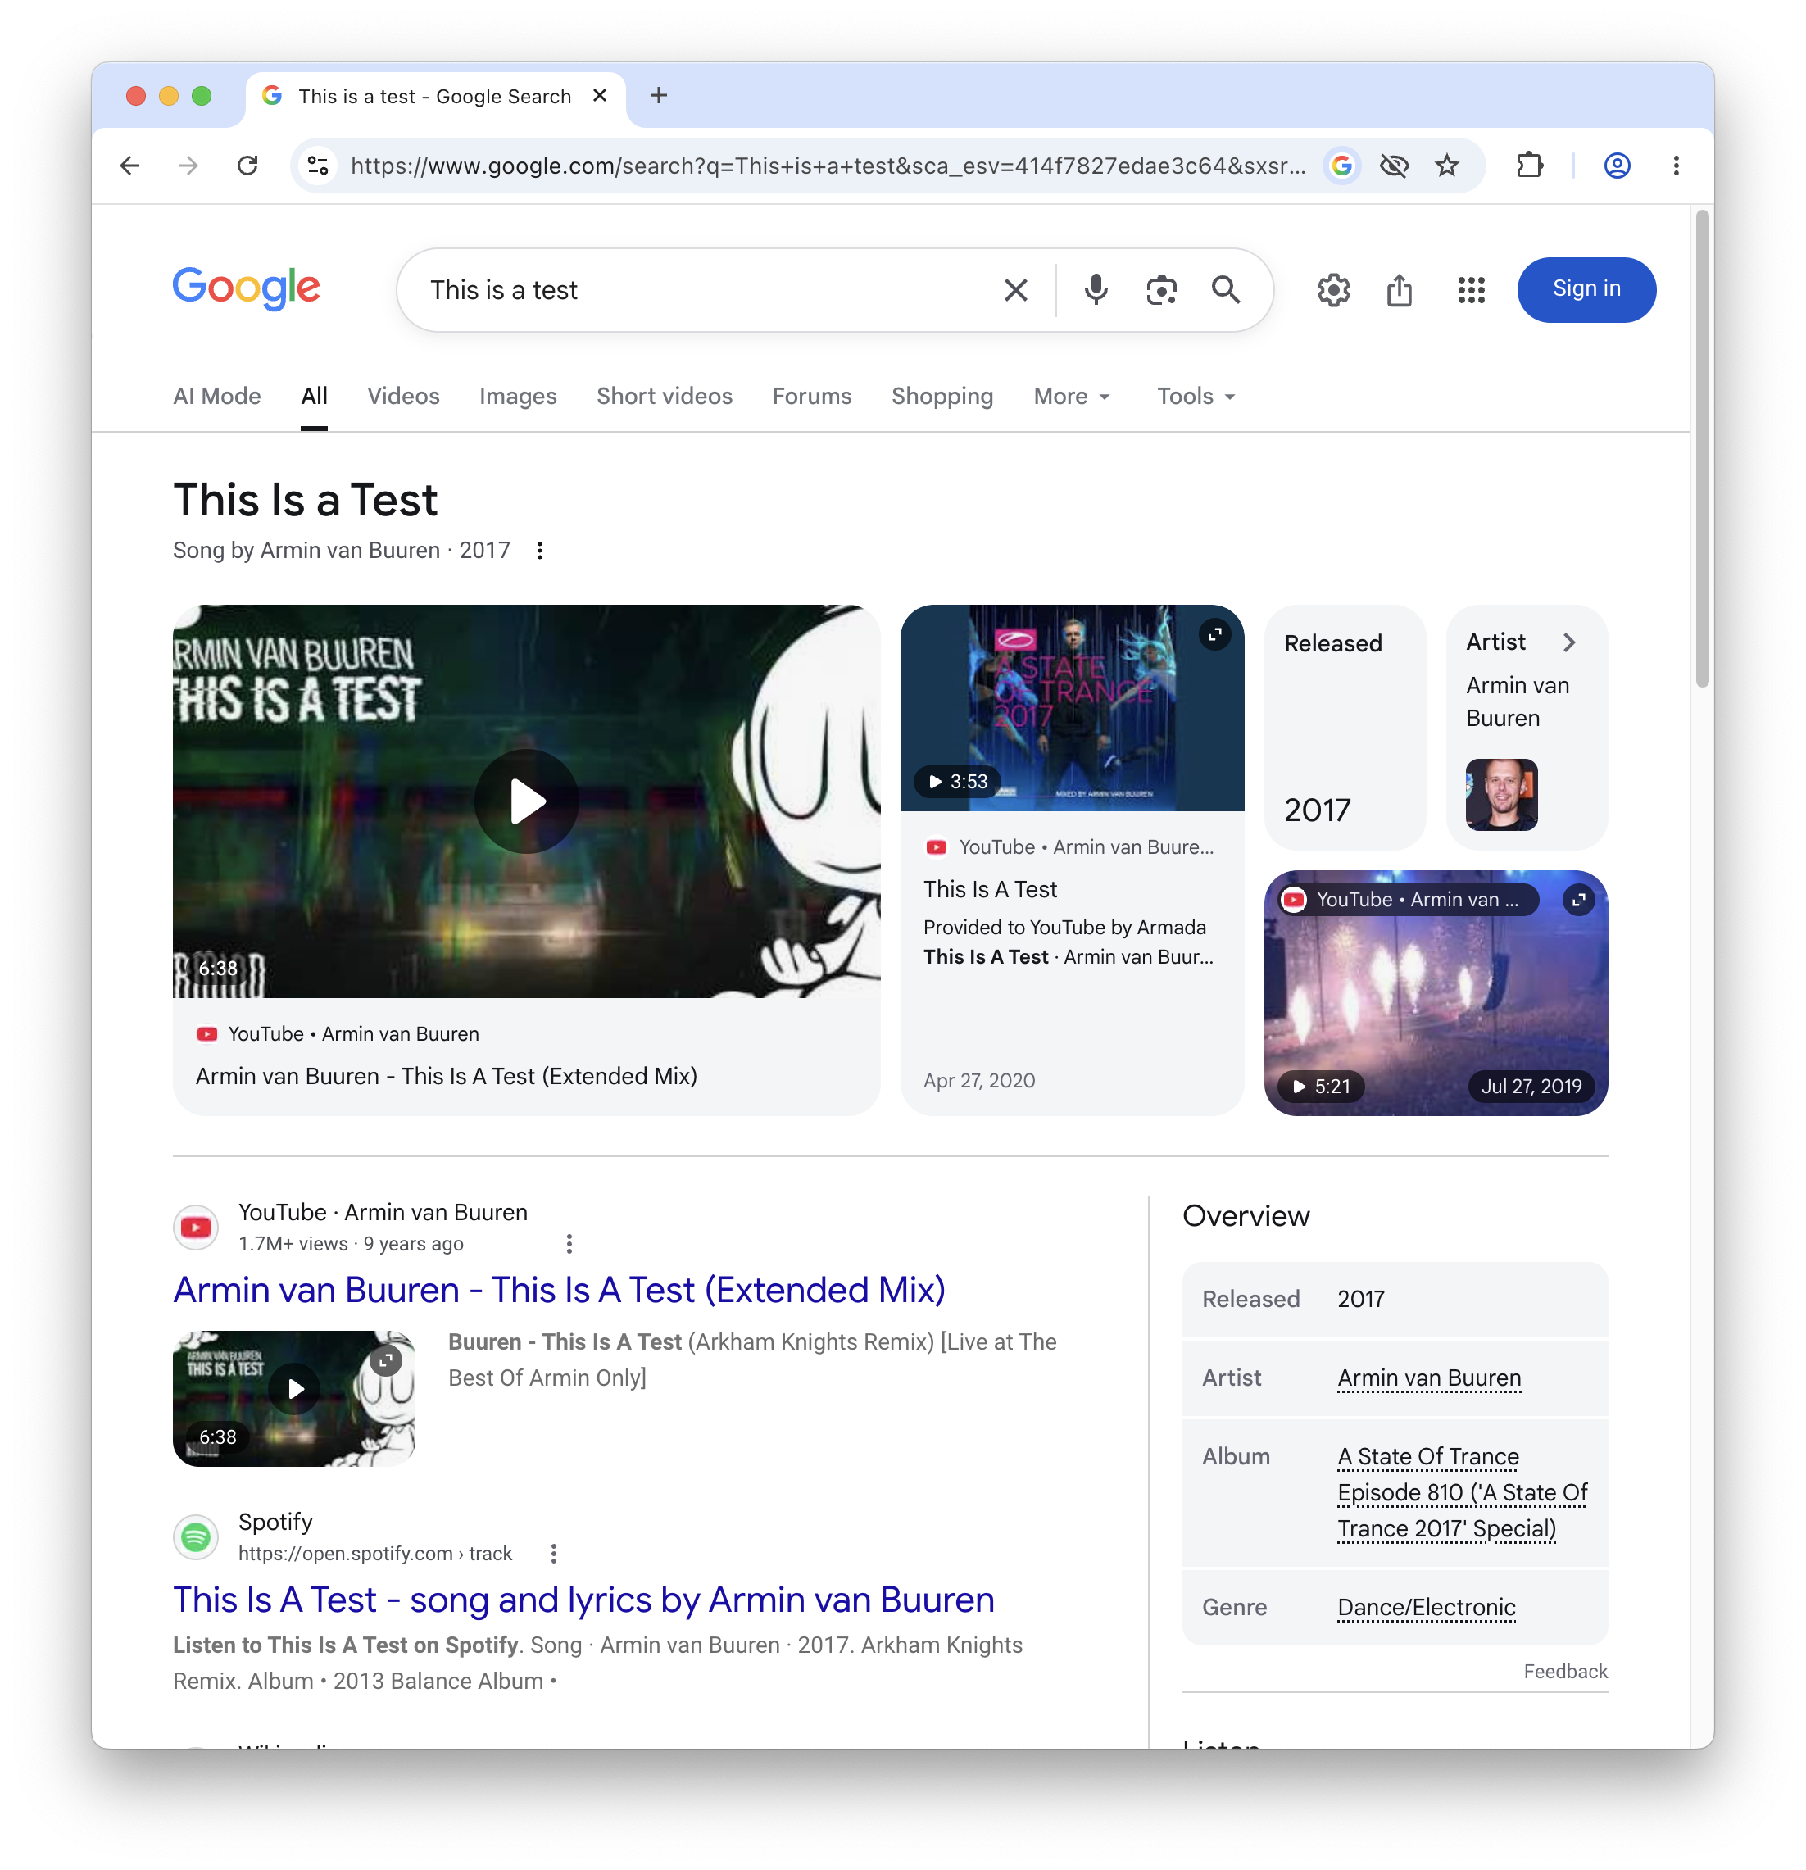Open the song header three-dot menu
The height and width of the screenshot is (1870, 1806).
click(540, 551)
